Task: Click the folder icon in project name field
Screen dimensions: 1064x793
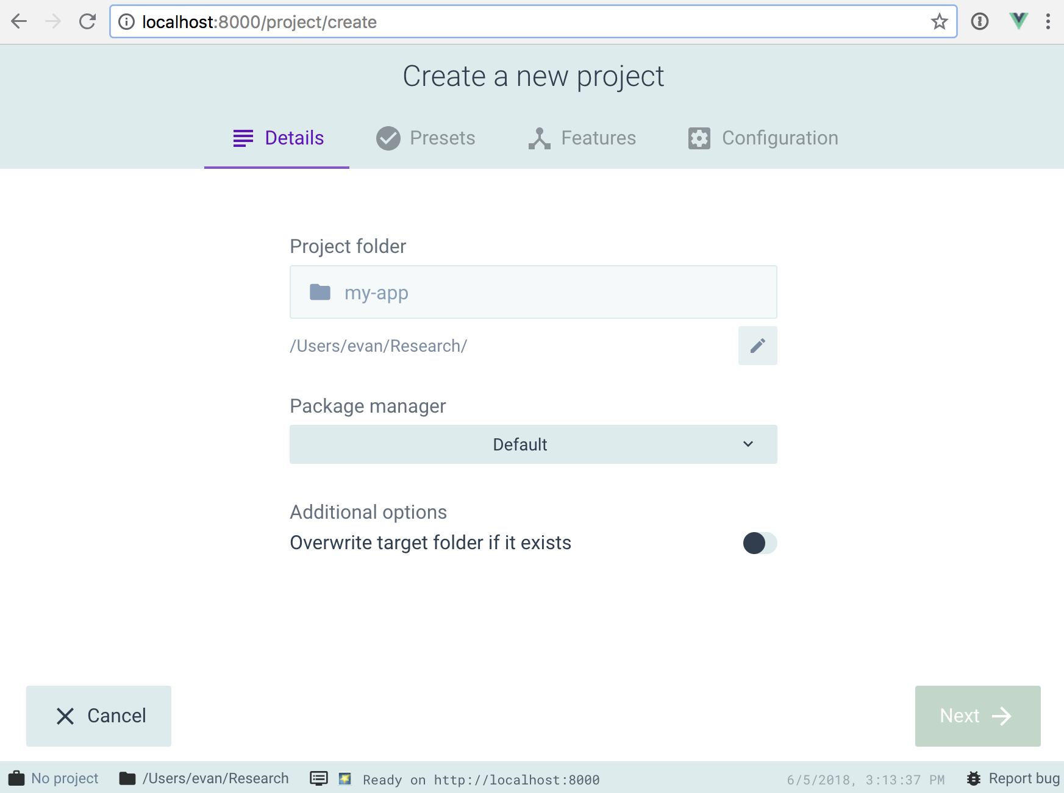Action: pyautogui.click(x=320, y=293)
